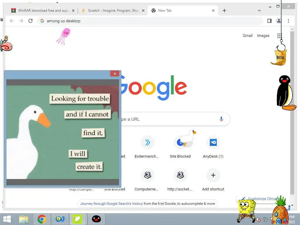Viewport: 300px width, 225px height.
Task: Open the tab search dropdown
Action: [x=259, y=11]
